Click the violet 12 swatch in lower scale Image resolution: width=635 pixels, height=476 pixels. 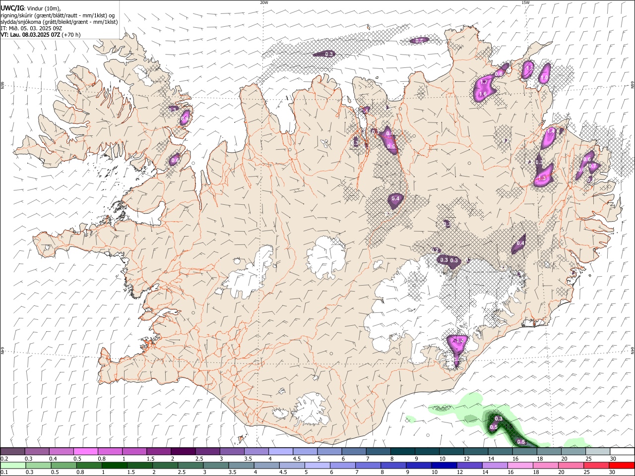(469, 466)
